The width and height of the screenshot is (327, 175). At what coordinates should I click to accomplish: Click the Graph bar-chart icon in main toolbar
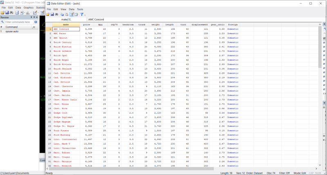pos(28,13)
